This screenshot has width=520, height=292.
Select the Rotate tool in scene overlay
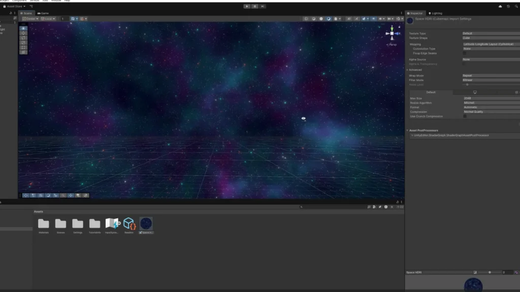click(23, 38)
